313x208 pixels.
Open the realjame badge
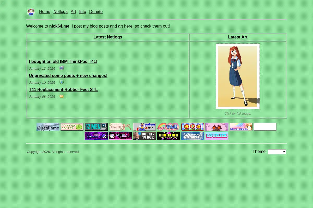tap(48, 127)
